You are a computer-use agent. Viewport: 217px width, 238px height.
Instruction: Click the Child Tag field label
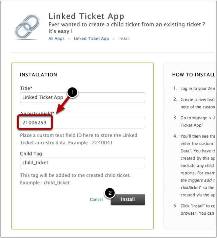coord(31,153)
